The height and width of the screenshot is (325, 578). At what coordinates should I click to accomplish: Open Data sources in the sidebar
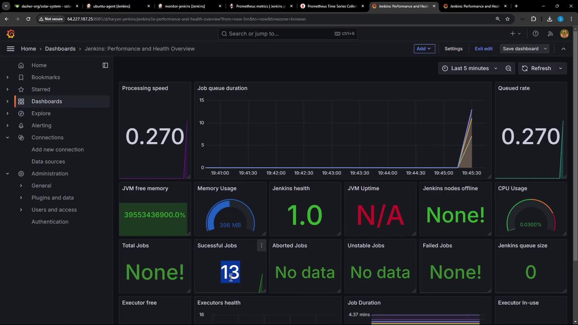(48, 162)
